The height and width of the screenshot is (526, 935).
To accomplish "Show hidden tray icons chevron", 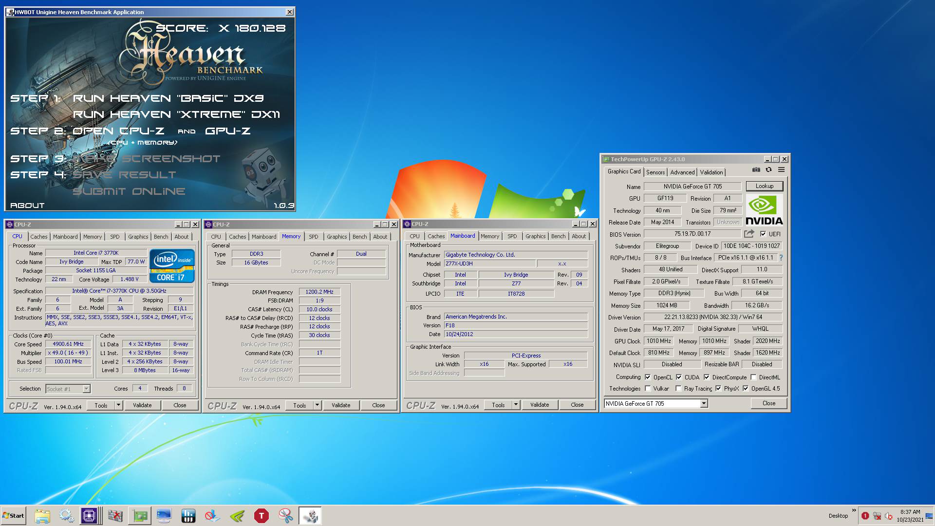I will coord(854,510).
